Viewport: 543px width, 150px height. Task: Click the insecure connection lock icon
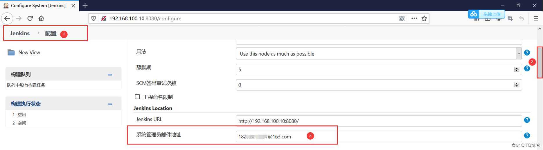click(103, 19)
